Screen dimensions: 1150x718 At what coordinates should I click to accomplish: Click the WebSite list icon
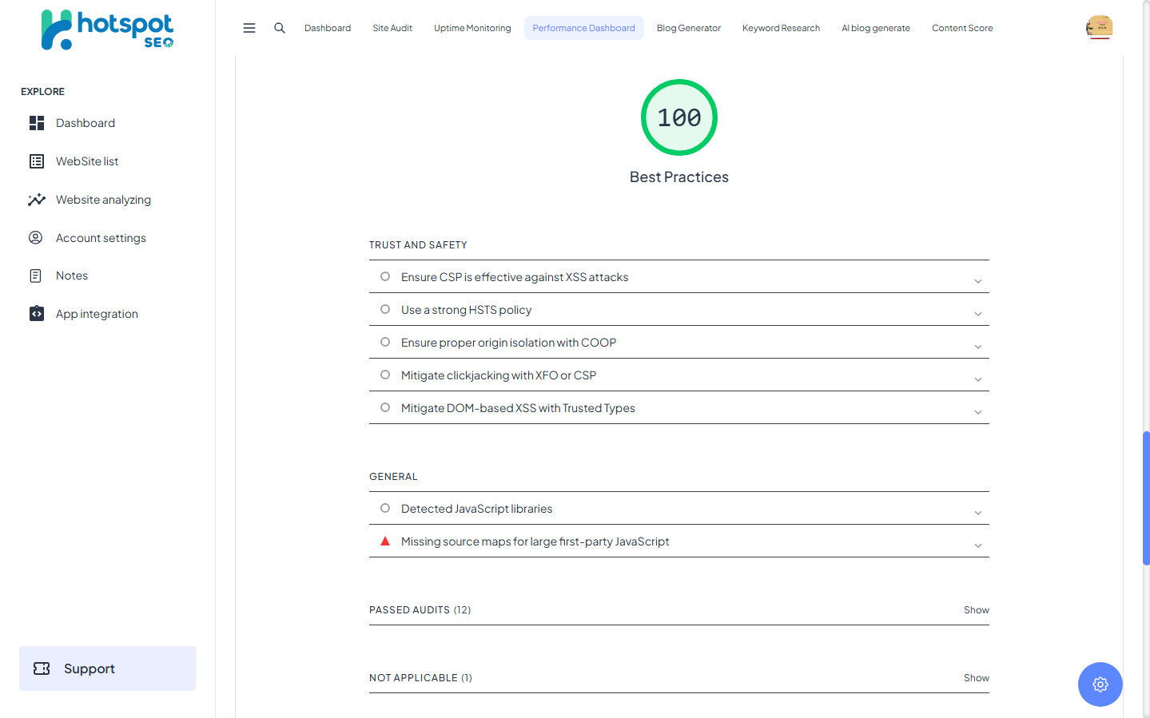pos(37,161)
